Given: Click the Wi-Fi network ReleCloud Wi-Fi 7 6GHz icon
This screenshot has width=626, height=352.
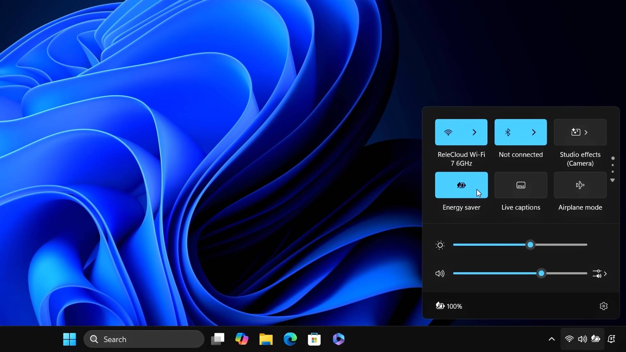Looking at the screenshot, I should point(448,132).
